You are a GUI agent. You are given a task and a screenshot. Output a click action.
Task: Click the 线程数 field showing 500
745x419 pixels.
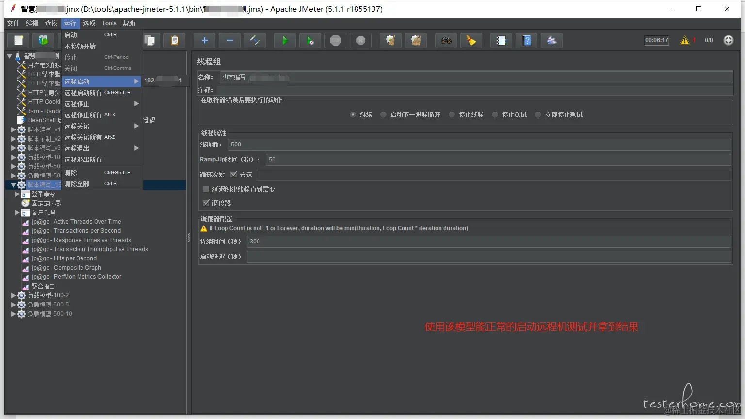tap(479, 145)
